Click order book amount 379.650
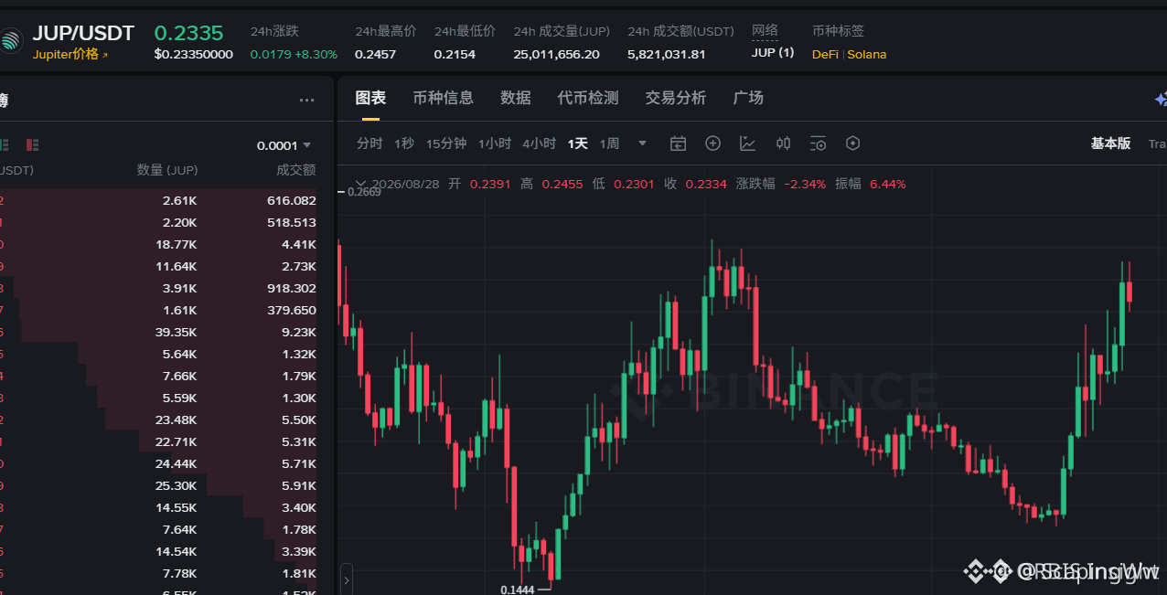 coord(292,310)
